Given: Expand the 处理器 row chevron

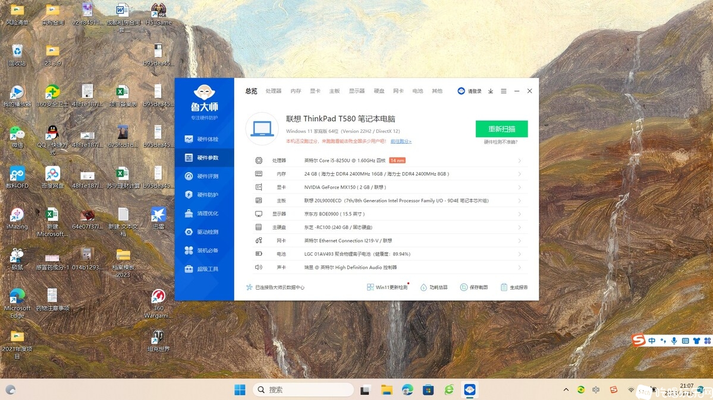Looking at the screenshot, I should [x=519, y=161].
